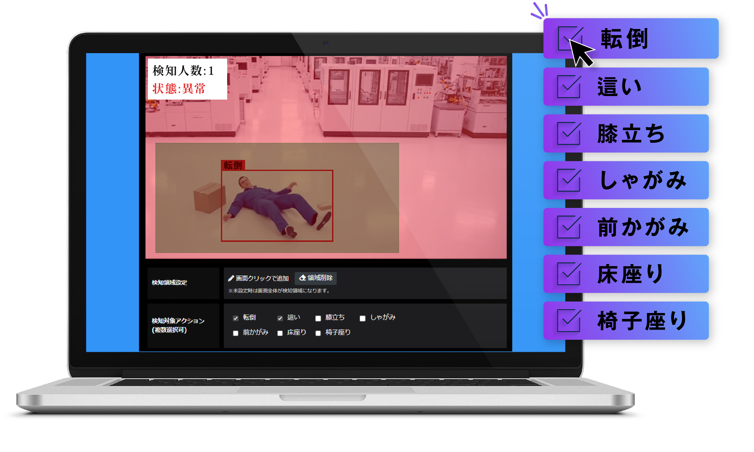
Task: Enable small 床座り checkbox in laptop settings
Action: pyautogui.click(x=280, y=333)
